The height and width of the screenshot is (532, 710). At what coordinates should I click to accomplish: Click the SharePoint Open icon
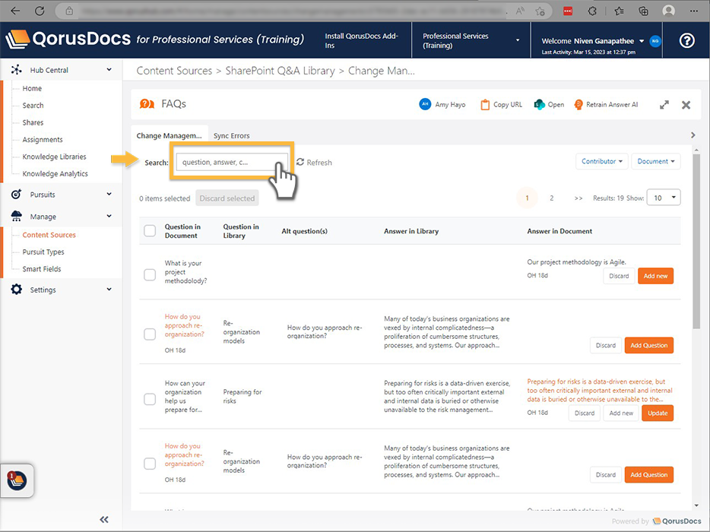(539, 105)
